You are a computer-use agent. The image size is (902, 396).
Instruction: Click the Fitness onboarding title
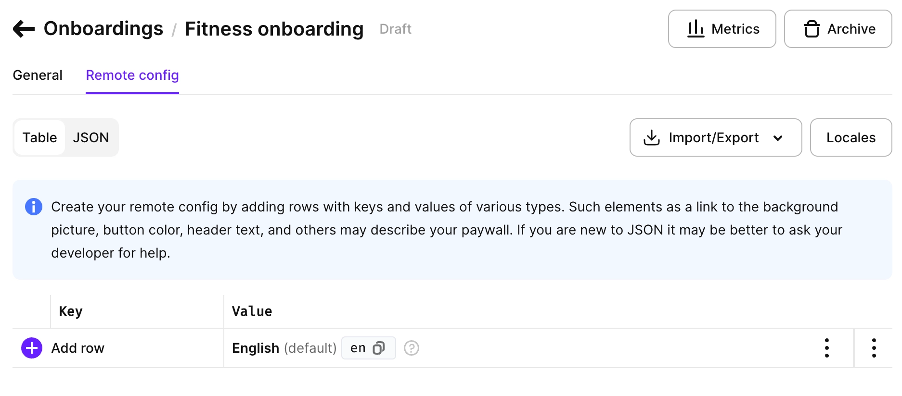point(274,29)
